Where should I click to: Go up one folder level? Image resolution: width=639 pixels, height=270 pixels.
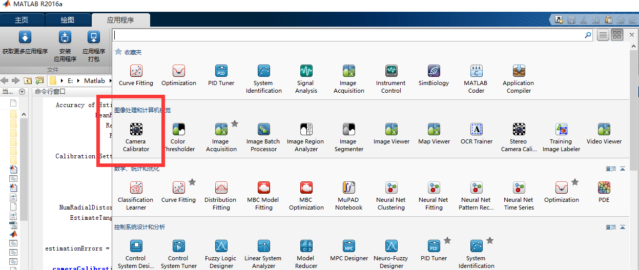click(x=27, y=80)
